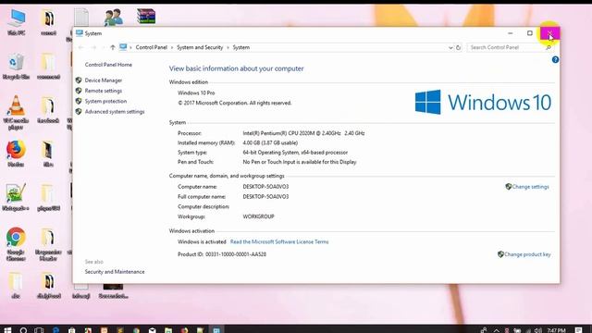
Task: Click the taskbar clock showing 7:47 PM
Action: (x=556, y=330)
